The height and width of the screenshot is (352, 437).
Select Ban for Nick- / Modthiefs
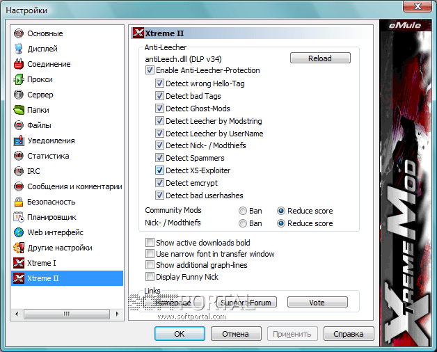[243, 223]
